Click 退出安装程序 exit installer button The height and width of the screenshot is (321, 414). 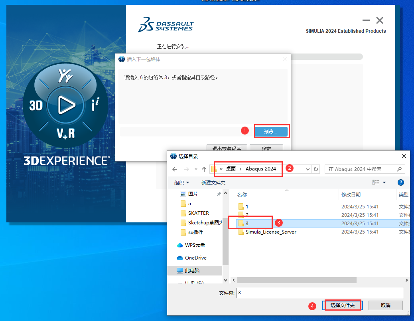(227, 148)
